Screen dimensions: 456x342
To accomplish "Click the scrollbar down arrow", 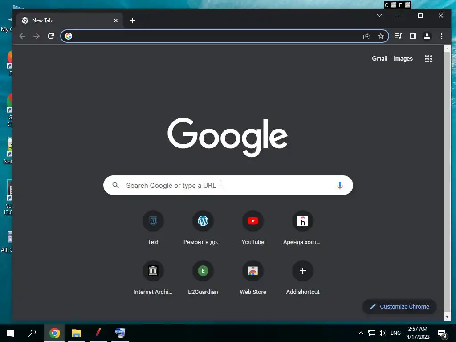I will pyautogui.click(x=447, y=317).
